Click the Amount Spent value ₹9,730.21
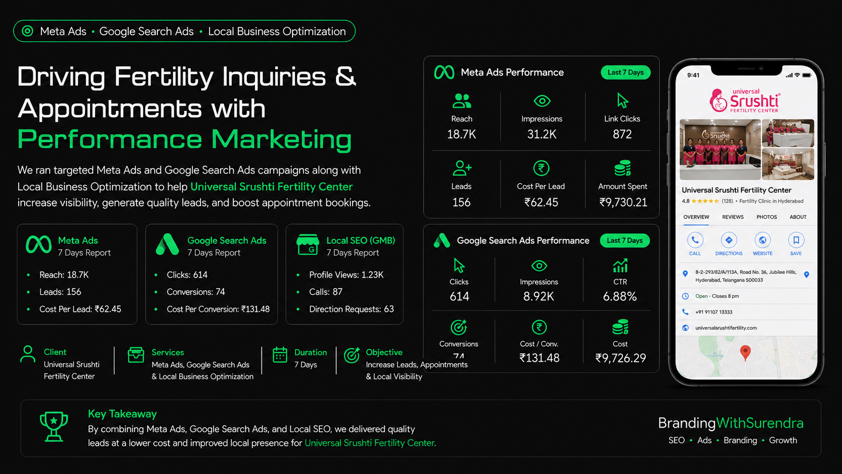The width and height of the screenshot is (842, 474). (x=623, y=202)
